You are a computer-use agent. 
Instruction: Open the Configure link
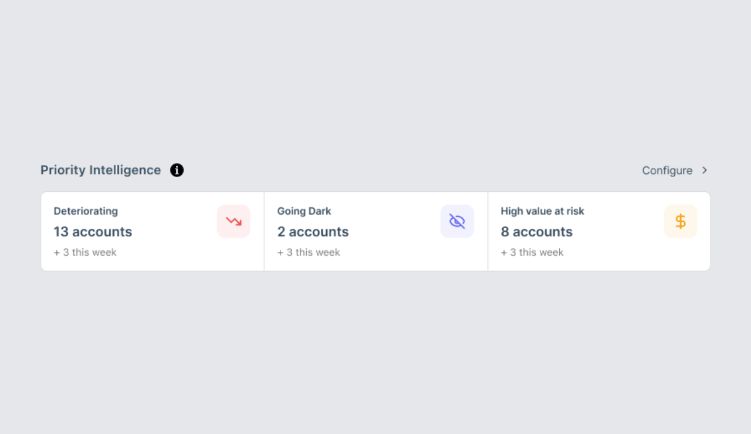coord(667,171)
